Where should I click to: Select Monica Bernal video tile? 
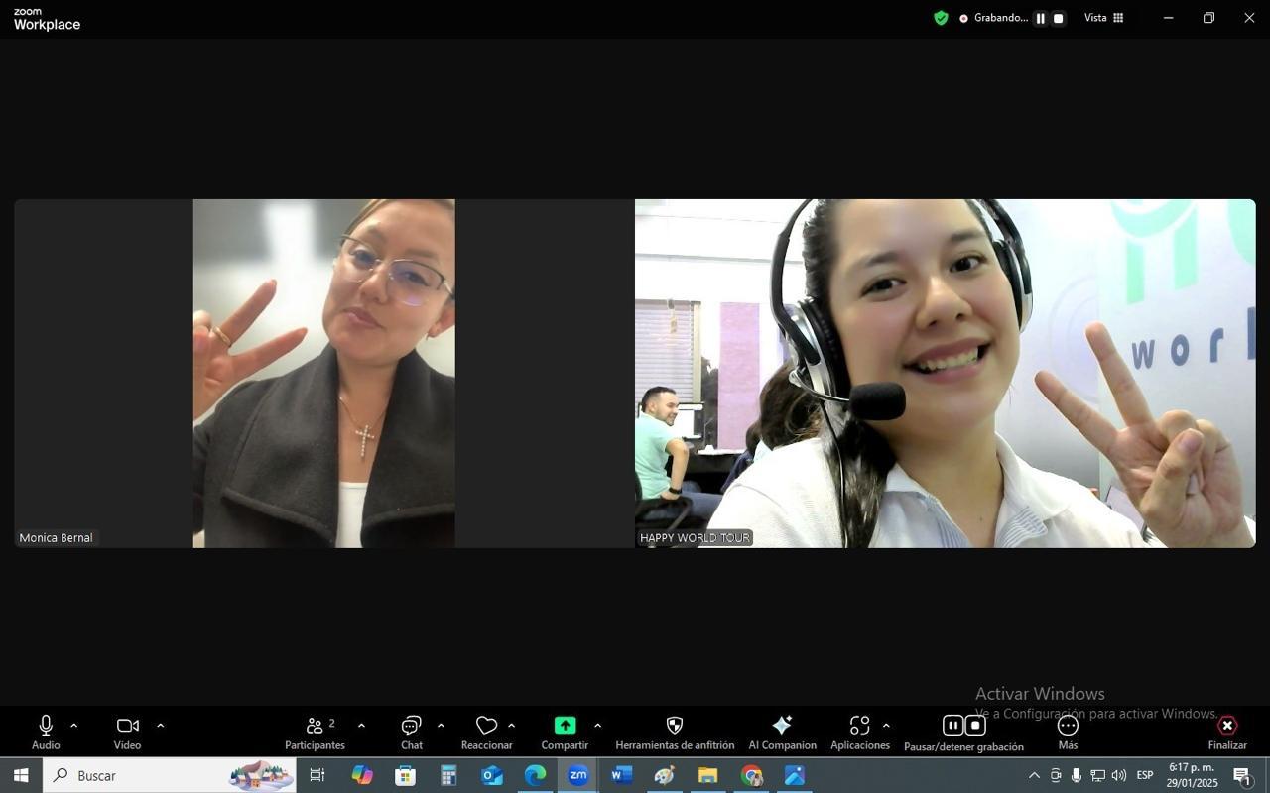tap(323, 374)
